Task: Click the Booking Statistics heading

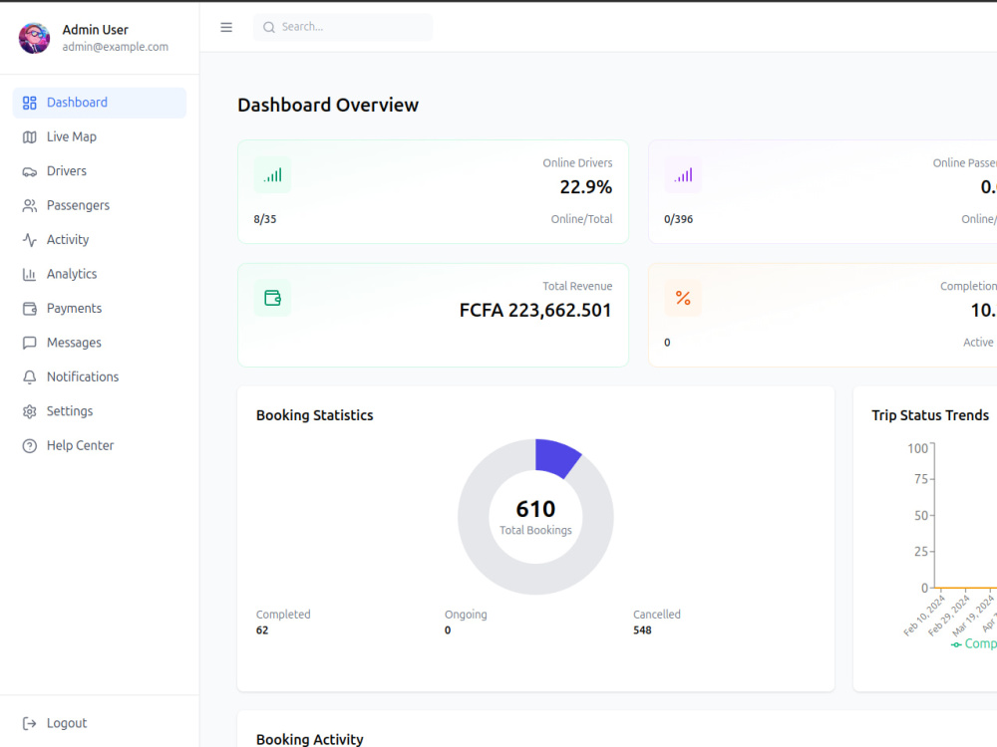Action: [315, 415]
